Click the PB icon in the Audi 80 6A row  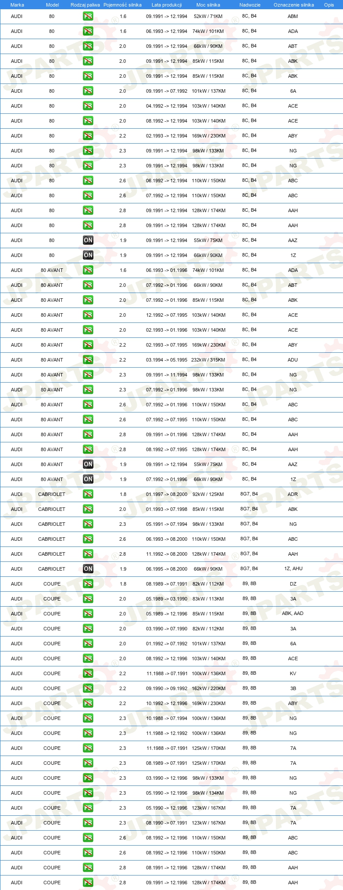88,91
